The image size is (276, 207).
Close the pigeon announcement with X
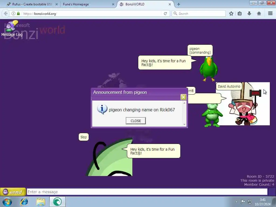click(x=183, y=97)
